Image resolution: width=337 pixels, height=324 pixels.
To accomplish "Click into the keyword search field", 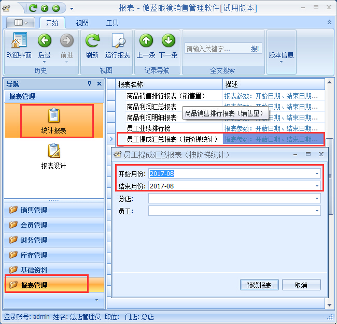I will [x=217, y=49].
